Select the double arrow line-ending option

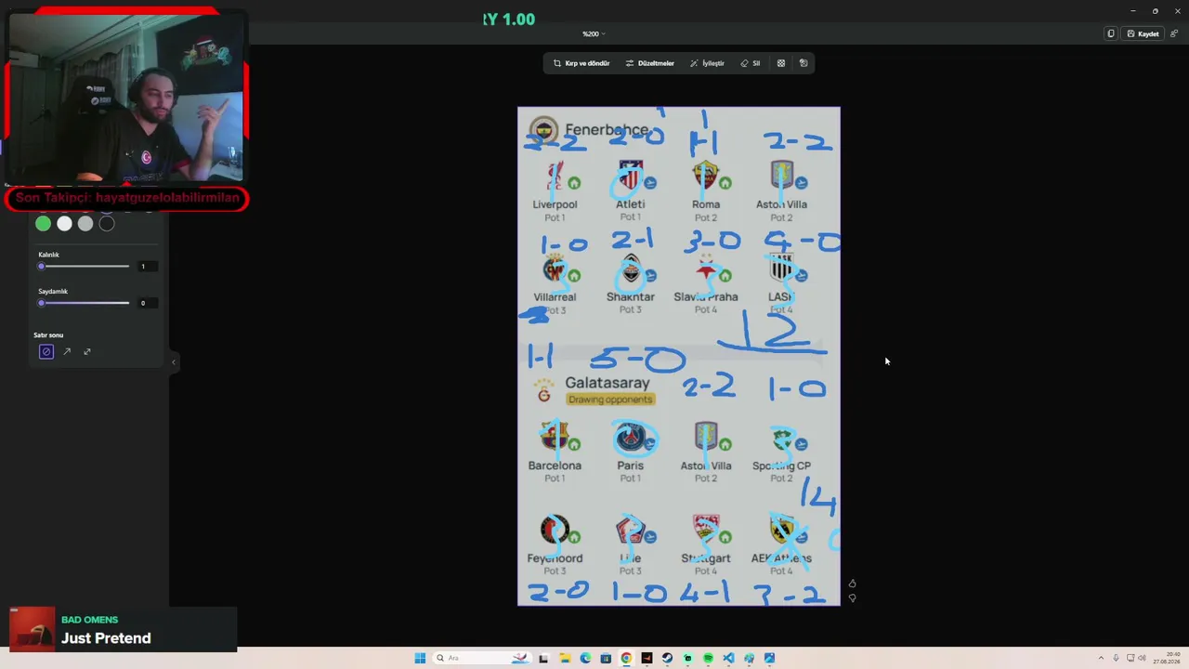coord(87,351)
